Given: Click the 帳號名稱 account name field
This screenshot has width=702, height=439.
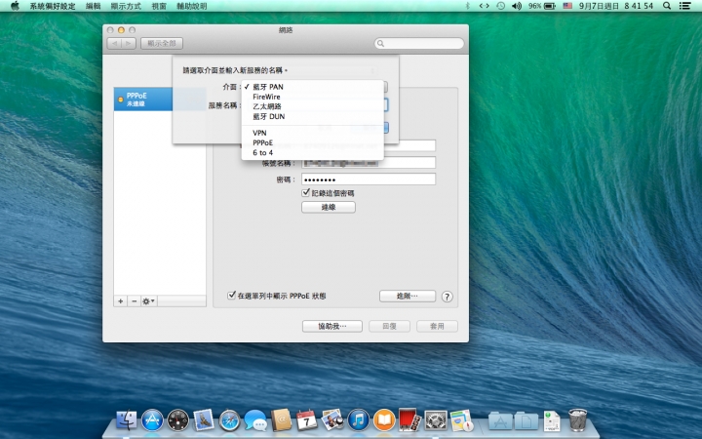Looking at the screenshot, I should point(369,163).
